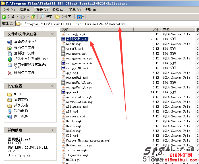
Task: Click the rename file icon in tasks
Action: click(10, 42)
